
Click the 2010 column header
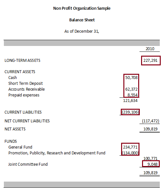tap(150, 49)
